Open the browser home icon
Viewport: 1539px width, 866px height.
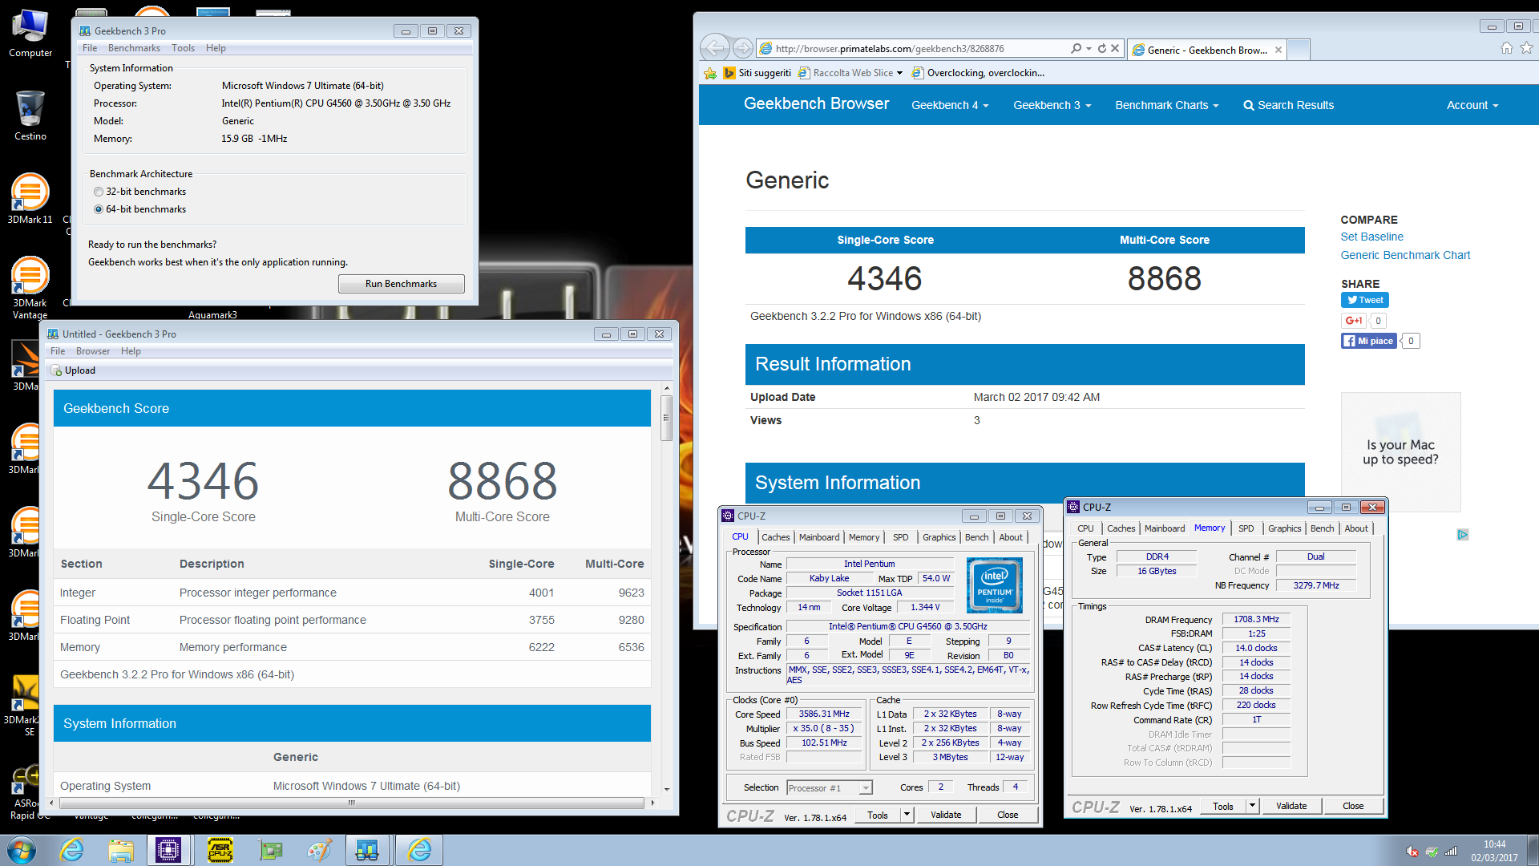(x=1507, y=48)
